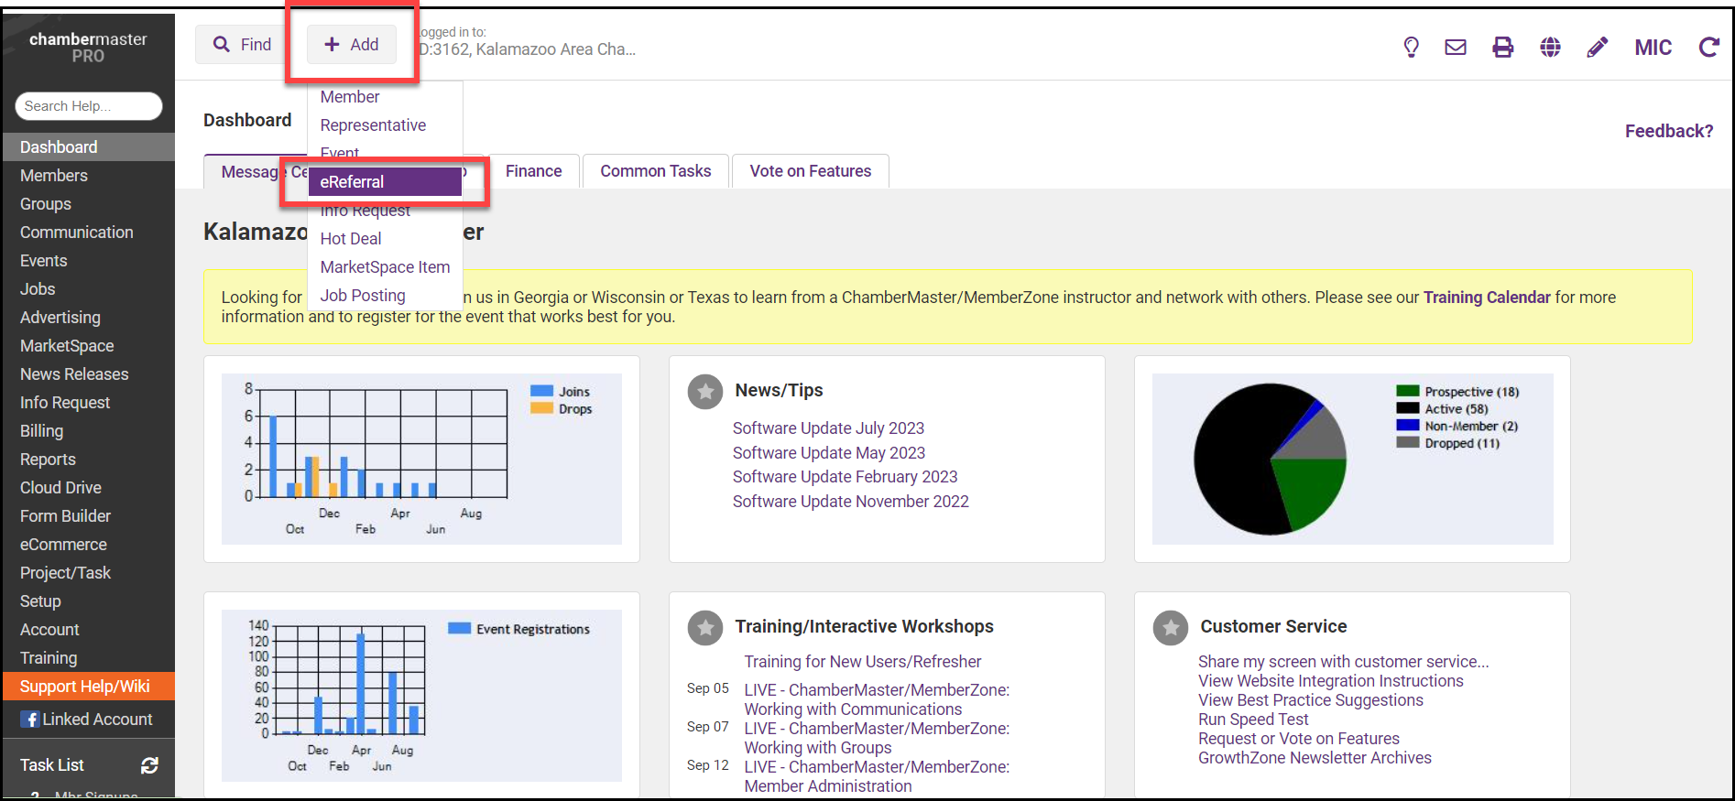The height and width of the screenshot is (801, 1735).
Task: Open Software Update July 2023 link
Action: pos(828,428)
